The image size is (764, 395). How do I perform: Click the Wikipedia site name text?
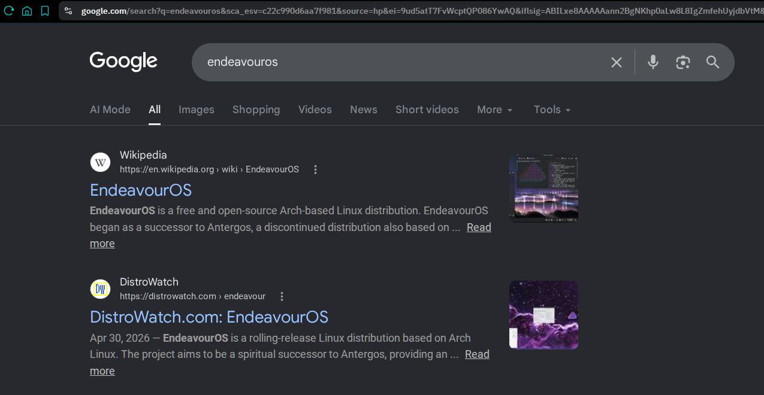pos(143,155)
